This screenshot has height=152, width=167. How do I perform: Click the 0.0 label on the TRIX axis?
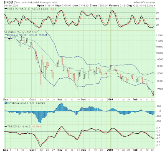coord(159,132)
